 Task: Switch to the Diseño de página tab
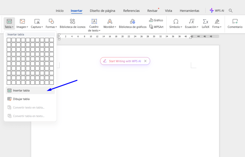coord(102,11)
